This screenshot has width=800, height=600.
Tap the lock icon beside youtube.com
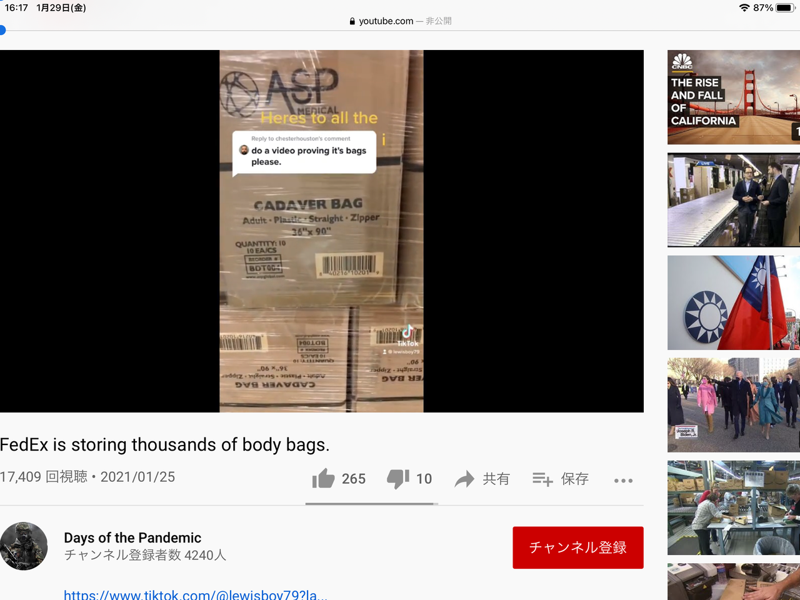click(x=352, y=21)
